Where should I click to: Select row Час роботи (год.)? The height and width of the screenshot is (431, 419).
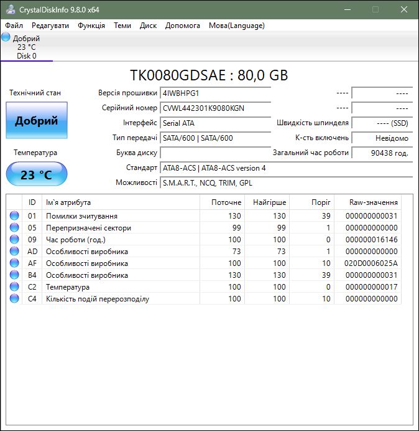[204, 239]
